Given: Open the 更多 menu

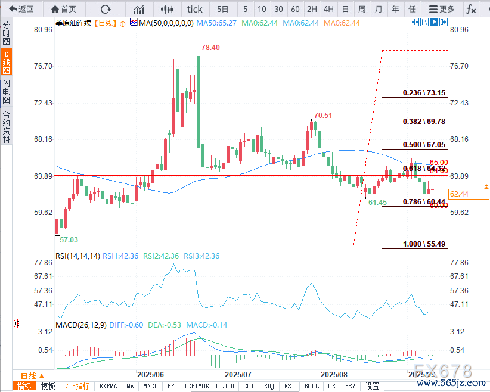Looking at the screenshot, I should (x=442, y=9).
